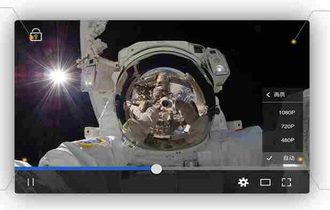The height and width of the screenshot is (210, 330).
Task: Toggle the screen lock icon
Action: (36, 35)
